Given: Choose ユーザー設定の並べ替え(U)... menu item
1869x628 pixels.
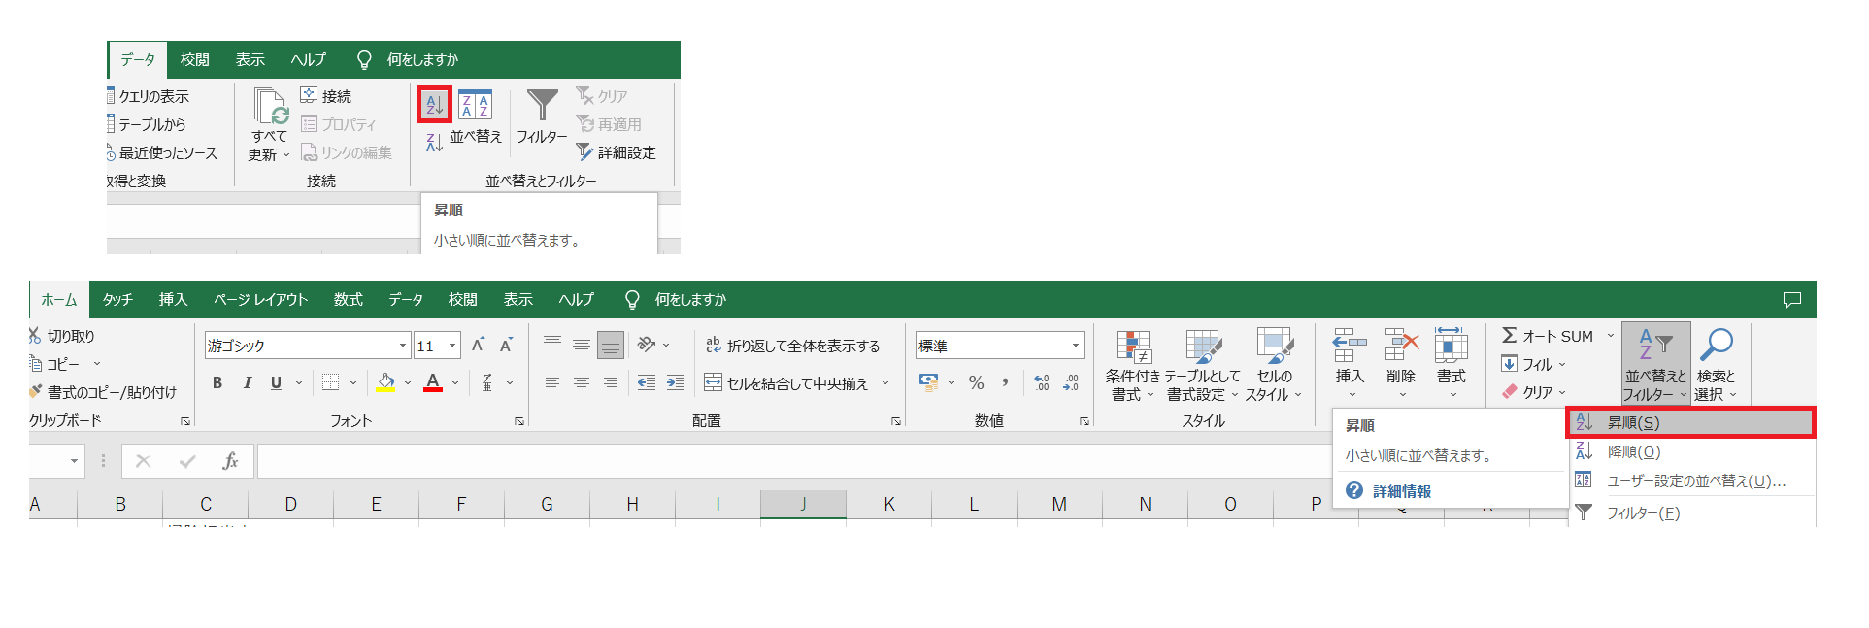Looking at the screenshot, I should [x=1690, y=480].
